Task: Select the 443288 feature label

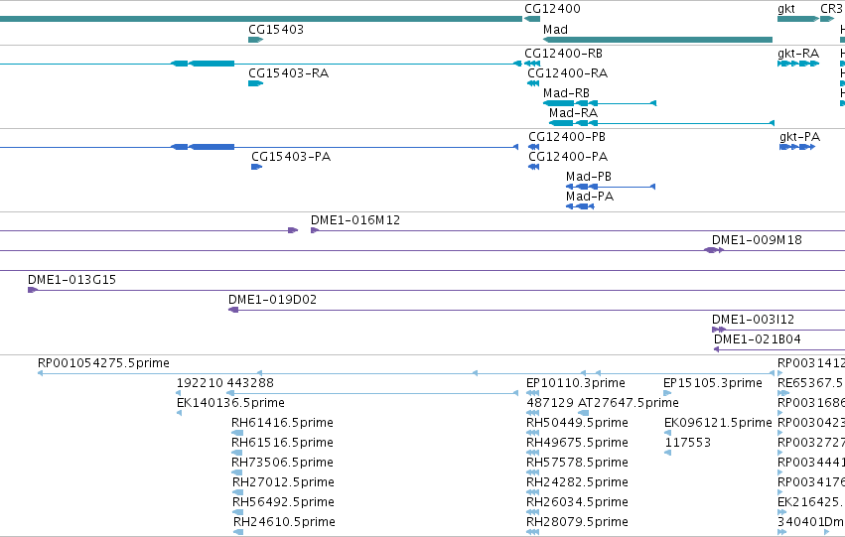Action: 250,383
